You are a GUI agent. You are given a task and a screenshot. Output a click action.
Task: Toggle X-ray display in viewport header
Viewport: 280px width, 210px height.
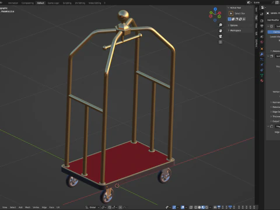pyautogui.click(x=191, y=207)
